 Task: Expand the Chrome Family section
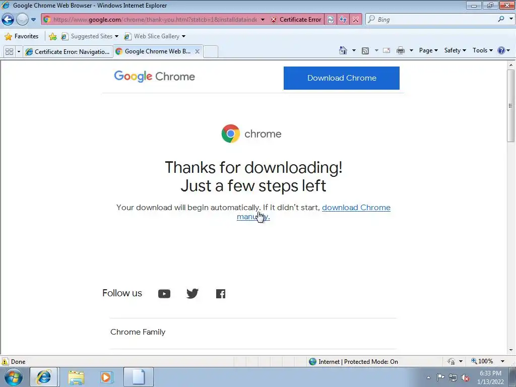(253, 332)
